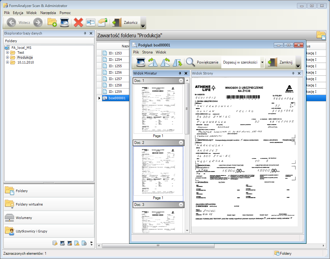
Task: Open the Strona menu in preview window
Action: [x=147, y=52]
